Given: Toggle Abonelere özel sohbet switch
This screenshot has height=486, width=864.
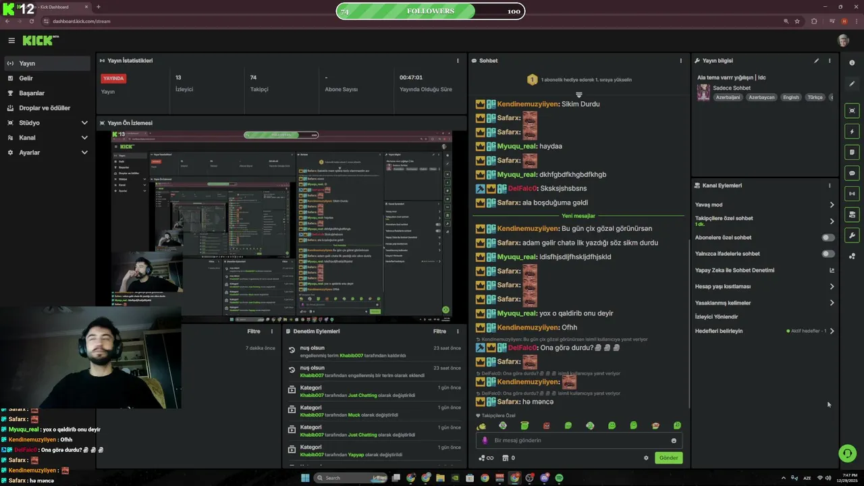Looking at the screenshot, I should point(828,238).
